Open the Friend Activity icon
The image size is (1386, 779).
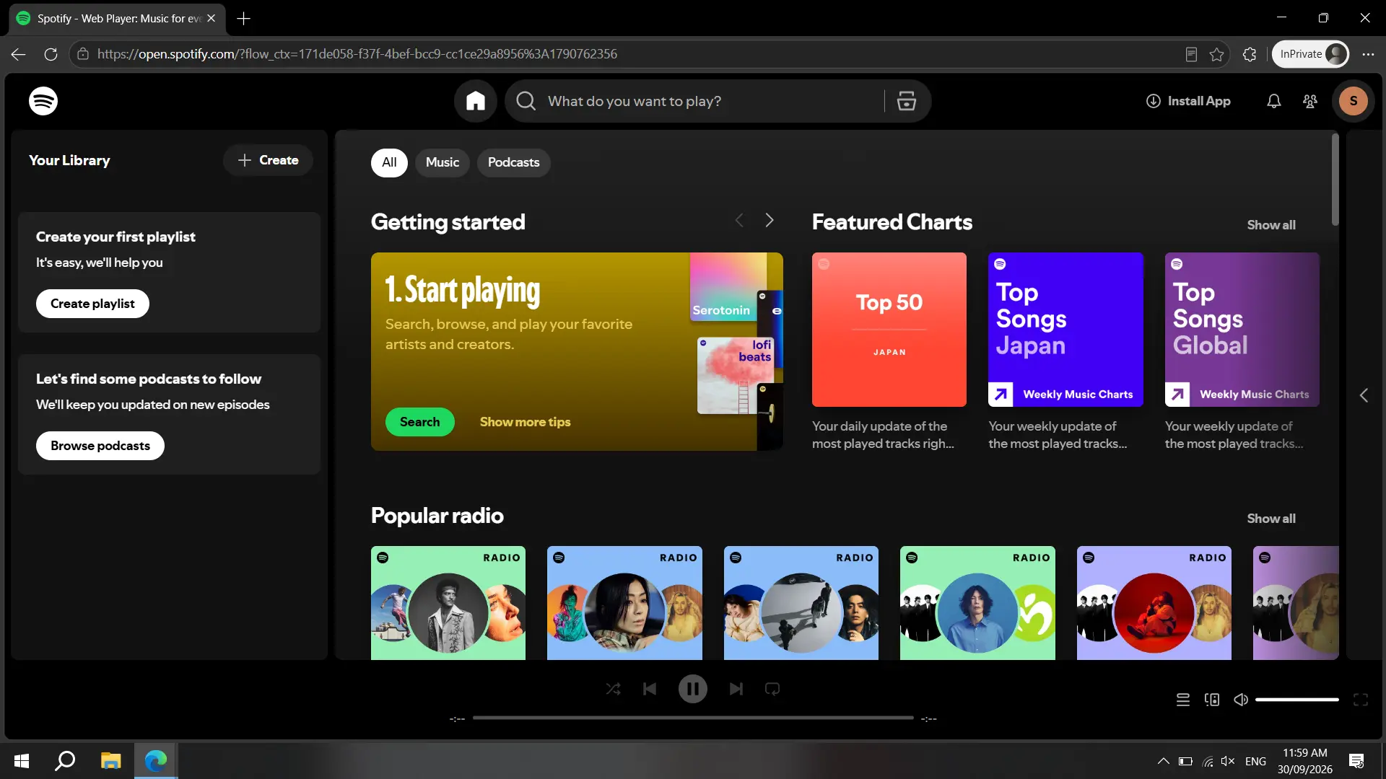[1310, 101]
